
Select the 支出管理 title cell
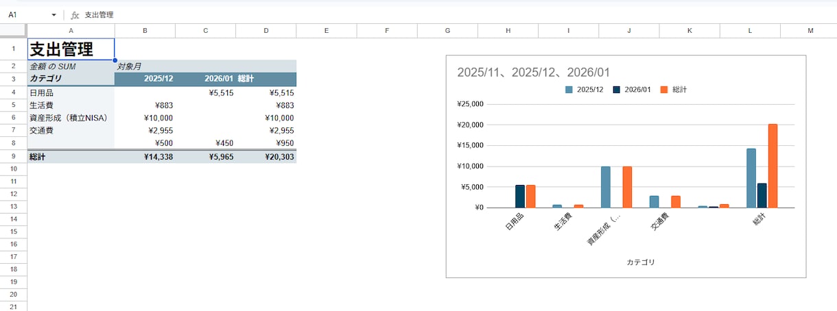coord(71,49)
